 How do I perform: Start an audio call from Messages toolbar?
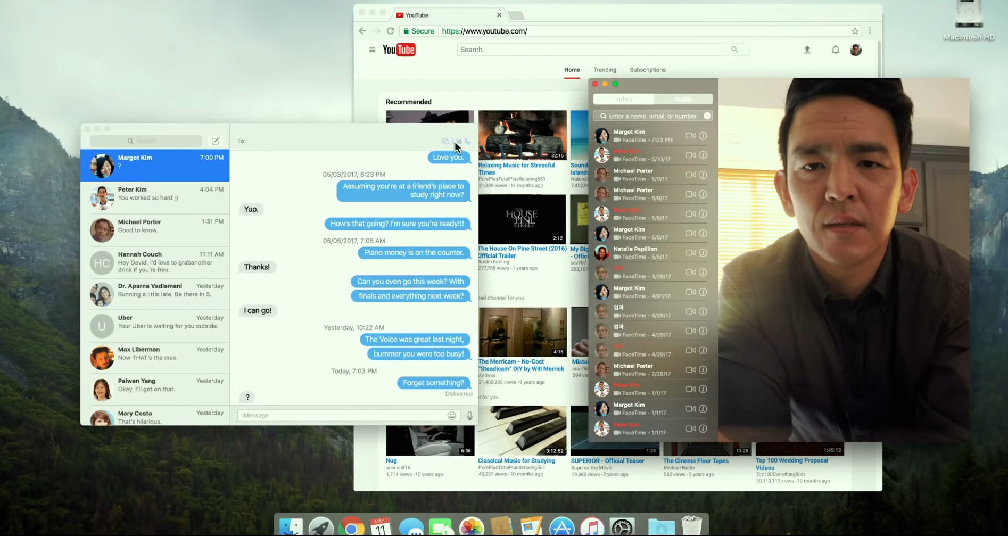[x=467, y=141]
